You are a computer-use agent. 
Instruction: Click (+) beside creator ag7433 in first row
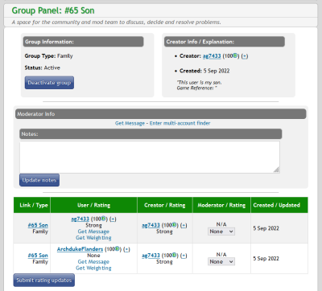[184, 225]
